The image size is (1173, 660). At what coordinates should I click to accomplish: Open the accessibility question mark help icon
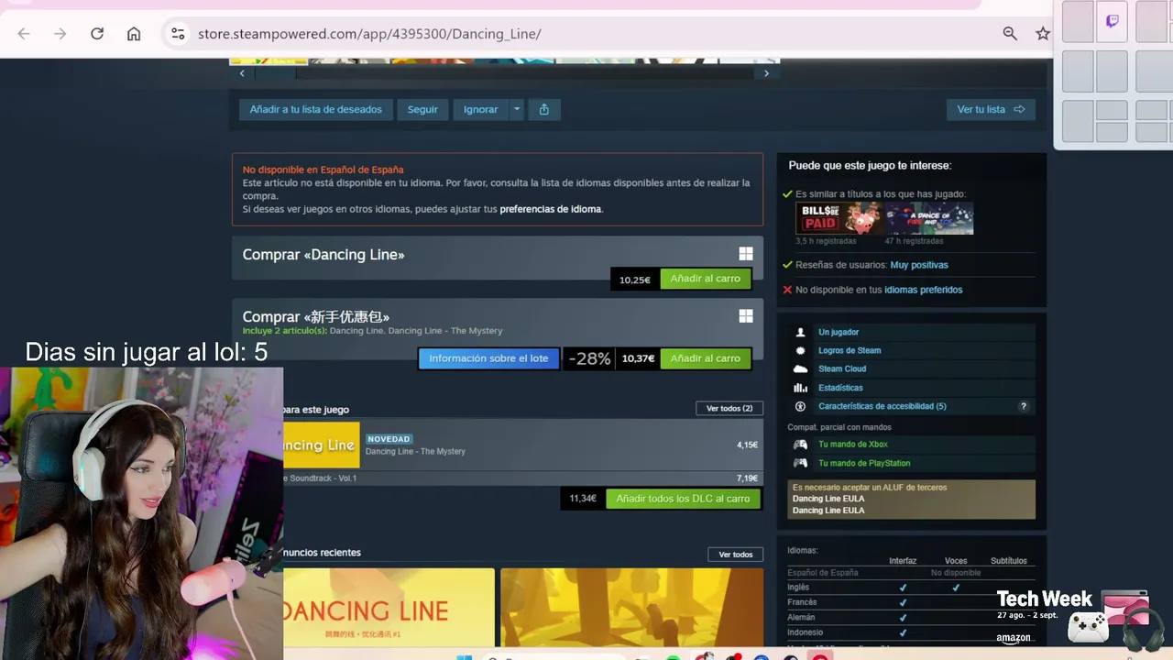(x=1024, y=406)
